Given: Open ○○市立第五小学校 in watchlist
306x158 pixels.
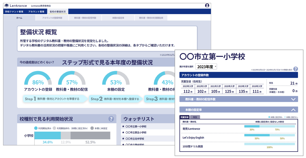Looking at the screenshot, I should (x=136, y=133).
